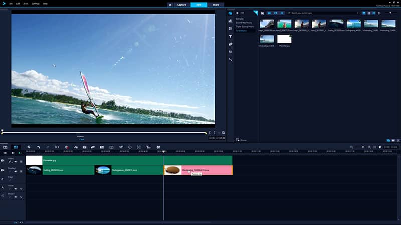Click the timeline zoom out magnifier

(351, 147)
